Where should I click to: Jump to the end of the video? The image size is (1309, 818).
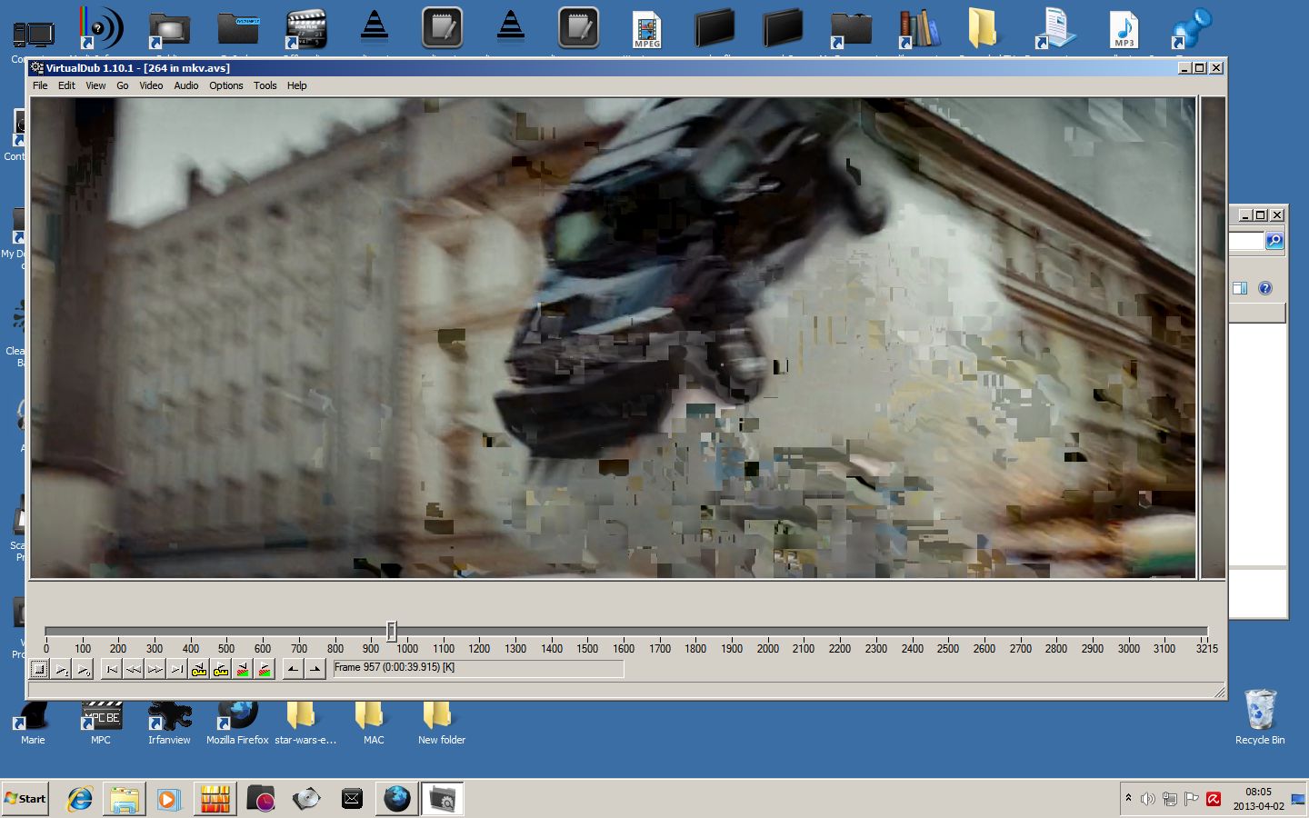[x=177, y=670]
